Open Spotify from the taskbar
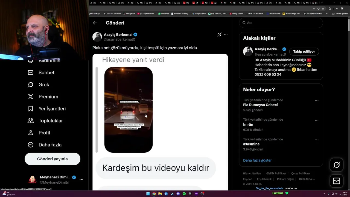 184,194
